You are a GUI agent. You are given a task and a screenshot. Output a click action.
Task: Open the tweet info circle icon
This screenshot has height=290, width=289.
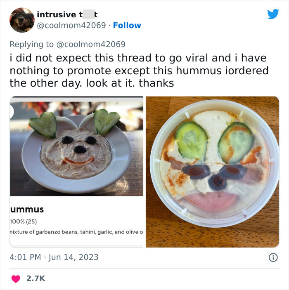[272, 257]
